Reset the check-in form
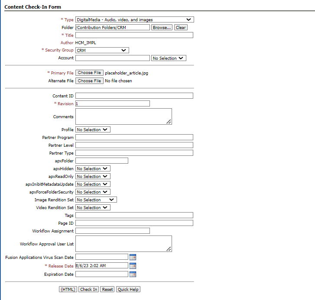 (107, 289)
